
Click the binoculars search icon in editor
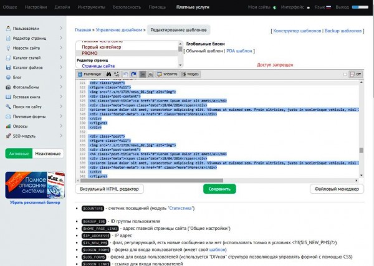(108, 74)
